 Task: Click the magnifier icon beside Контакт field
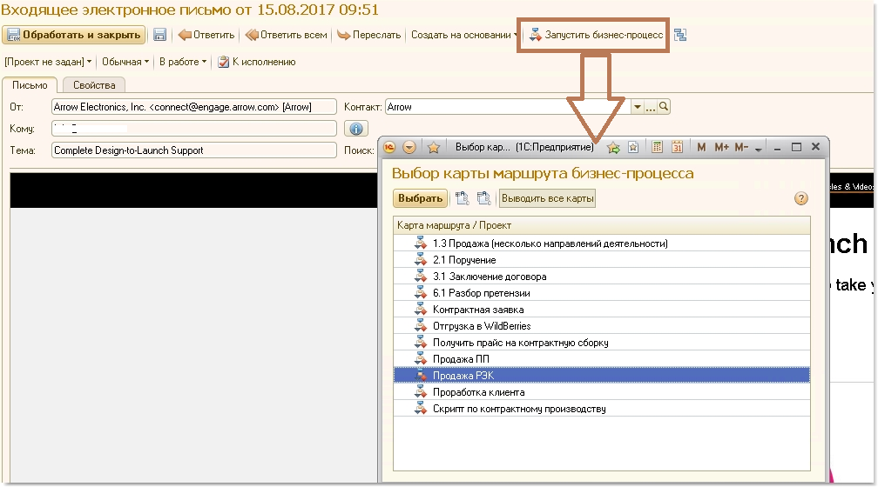pyautogui.click(x=664, y=107)
